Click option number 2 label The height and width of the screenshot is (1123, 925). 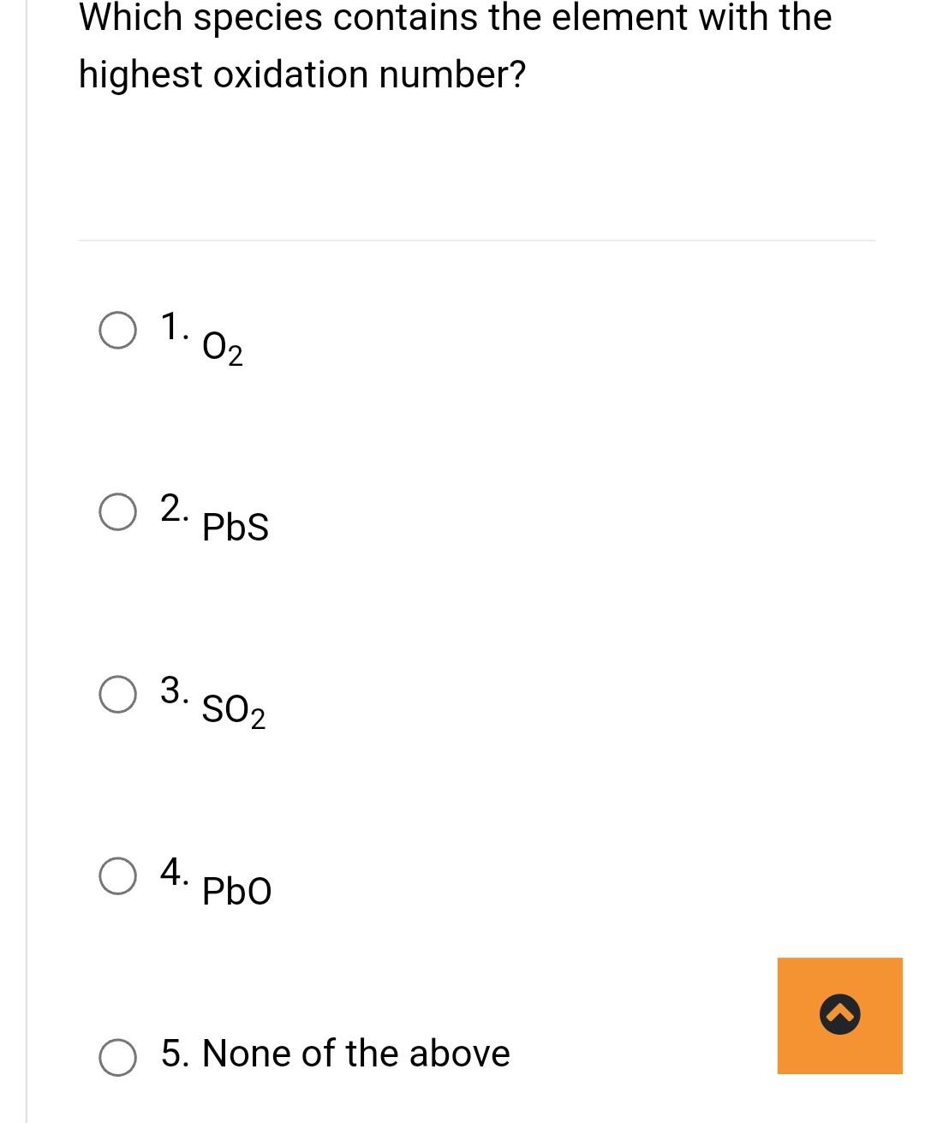pyautogui.click(x=173, y=507)
